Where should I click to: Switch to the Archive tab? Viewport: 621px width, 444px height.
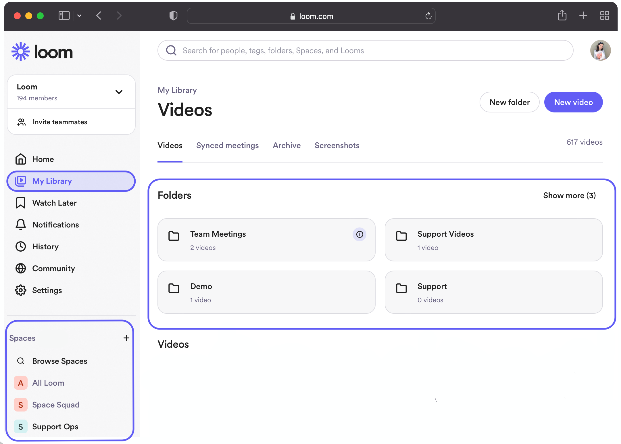287,146
